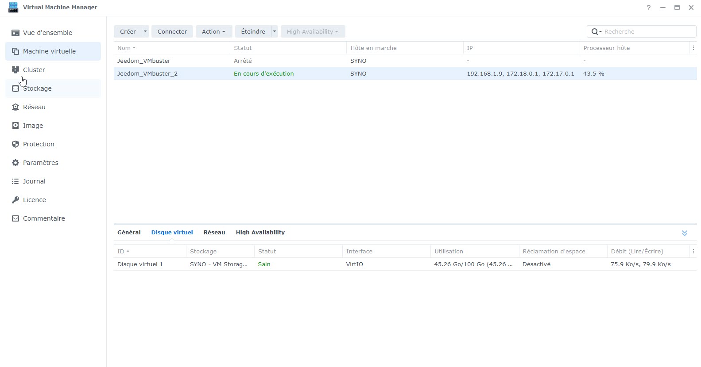
Task: Expand the Éteindre dropdown arrow
Action: click(x=275, y=31)
